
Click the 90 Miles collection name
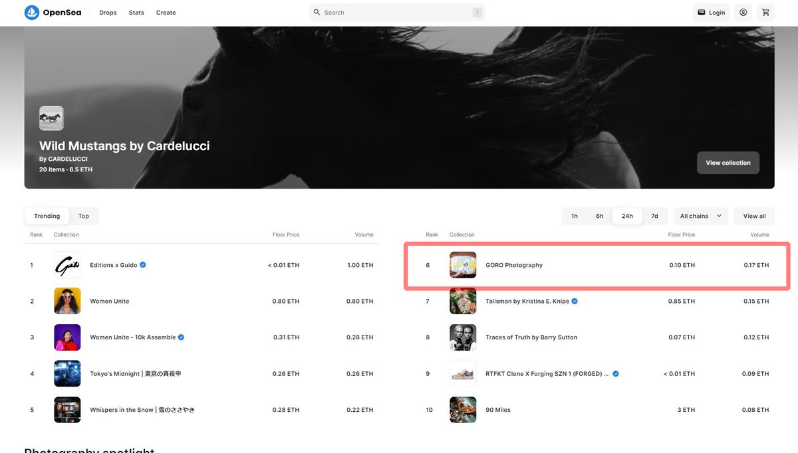(498, 410)
